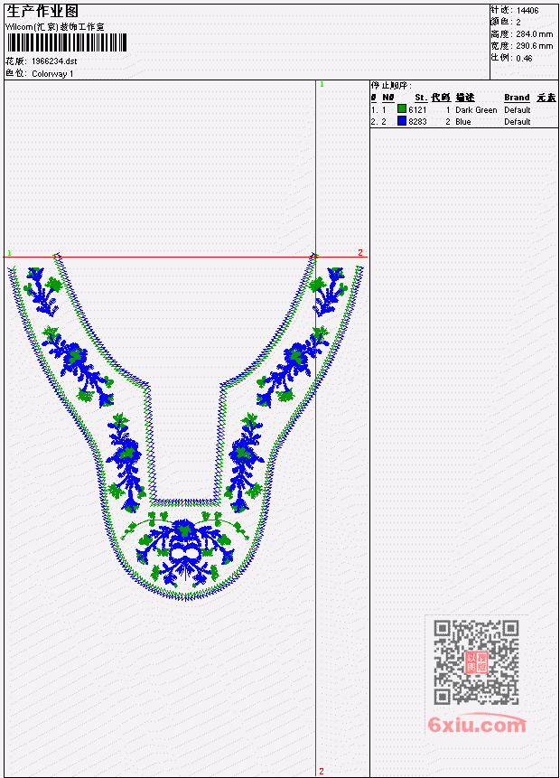Click the "Wilcom(汇京)" studio name line
This screenshot has width=560, height=778.
54,27
